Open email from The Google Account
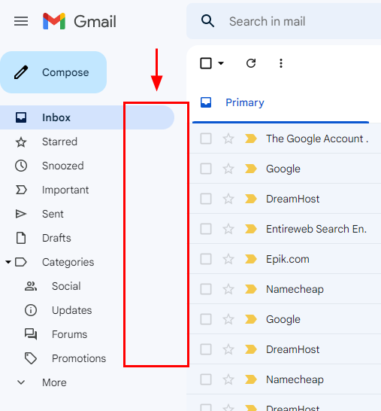The height and width of the screenshot is (411, 381). [317, 139]
